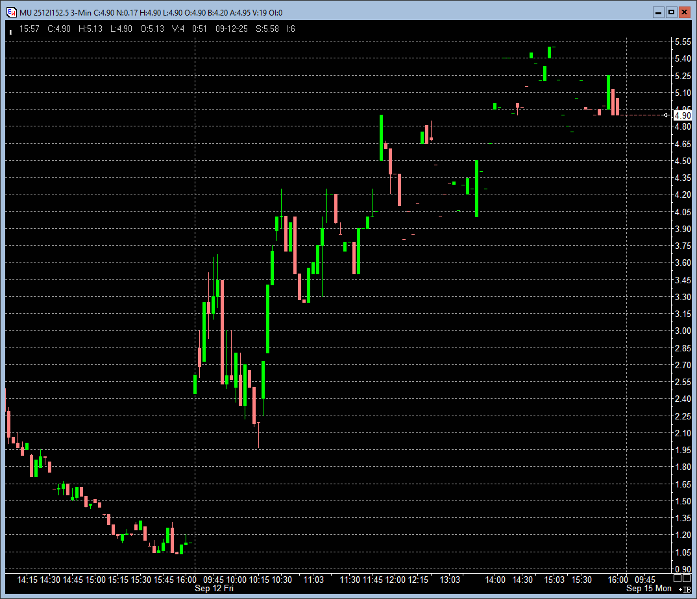Click the left square box beside +IB

tap(678, 578)
